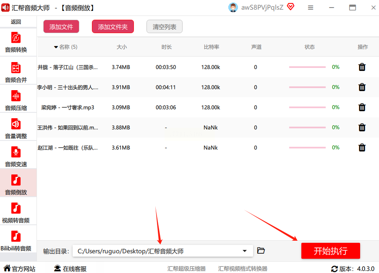Select file 赵江湖 - 一如既往（乐队...
Viewport: 379px width, 273px height.
pos(68,148)
